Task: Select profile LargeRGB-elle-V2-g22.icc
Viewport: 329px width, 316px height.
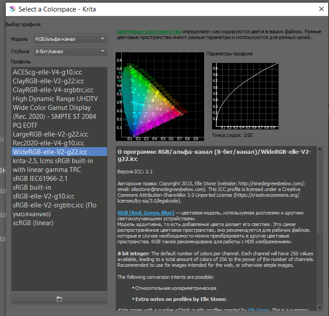Action: 59,134
